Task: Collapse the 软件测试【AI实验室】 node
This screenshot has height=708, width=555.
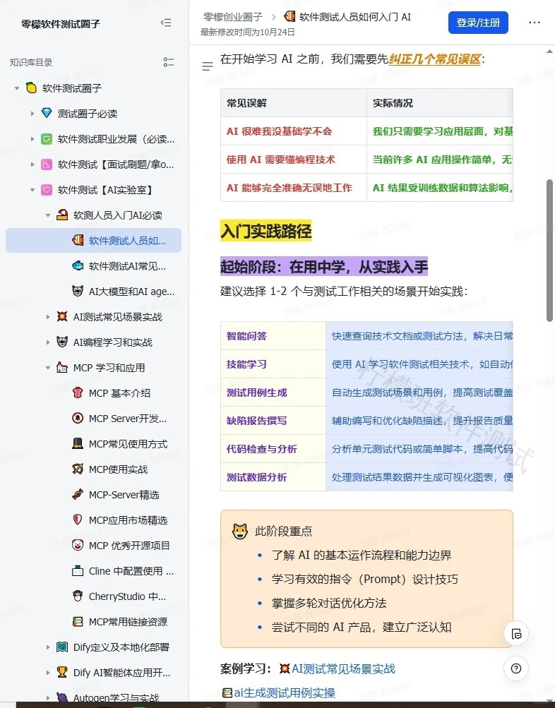Action: click(x=32, y=190)
